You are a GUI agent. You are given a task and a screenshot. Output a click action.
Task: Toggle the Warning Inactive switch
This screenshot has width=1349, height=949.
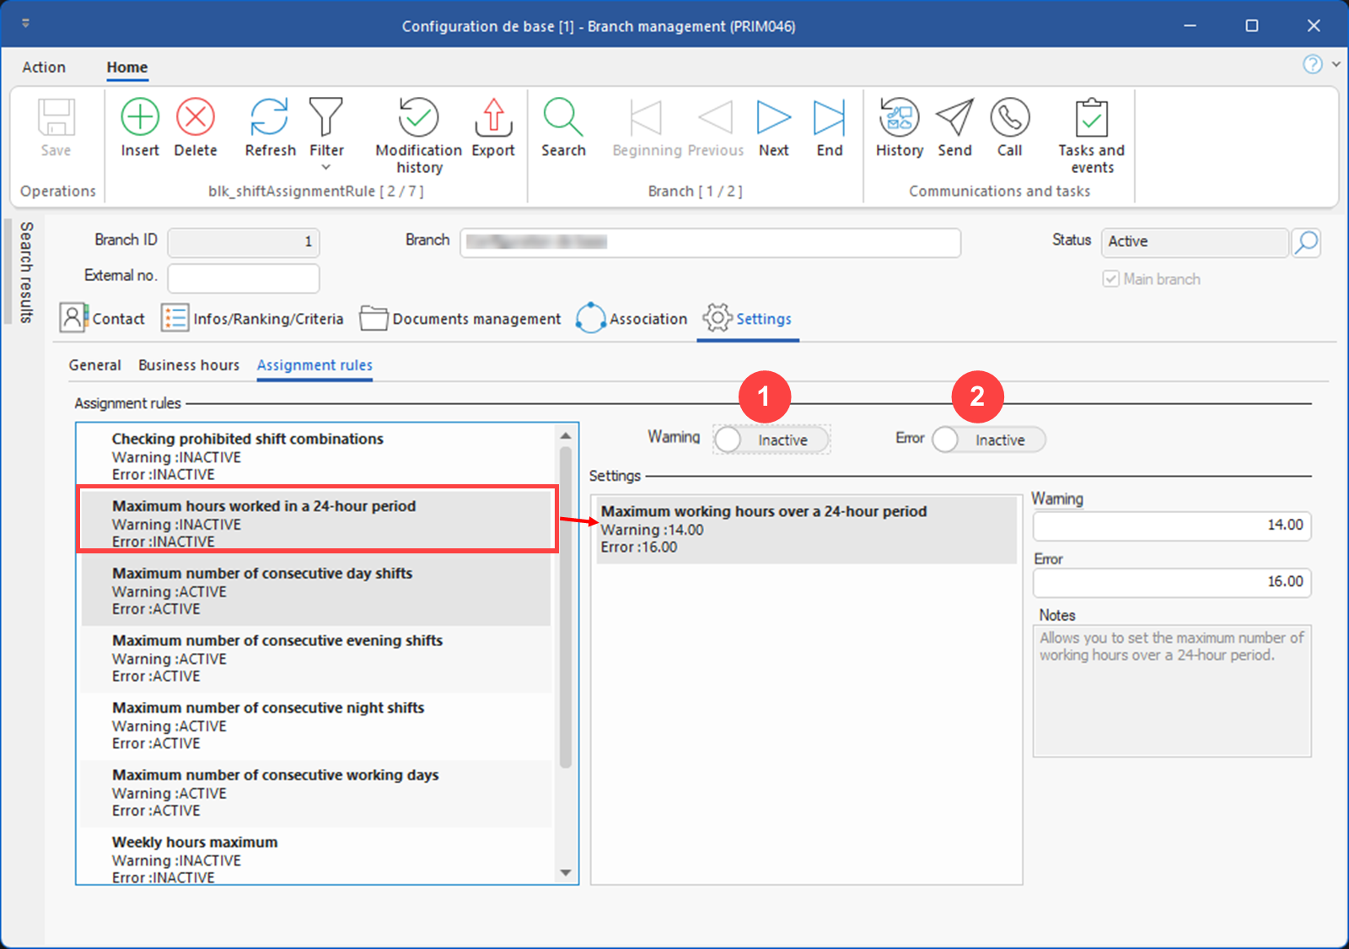(x=771, y=439)
